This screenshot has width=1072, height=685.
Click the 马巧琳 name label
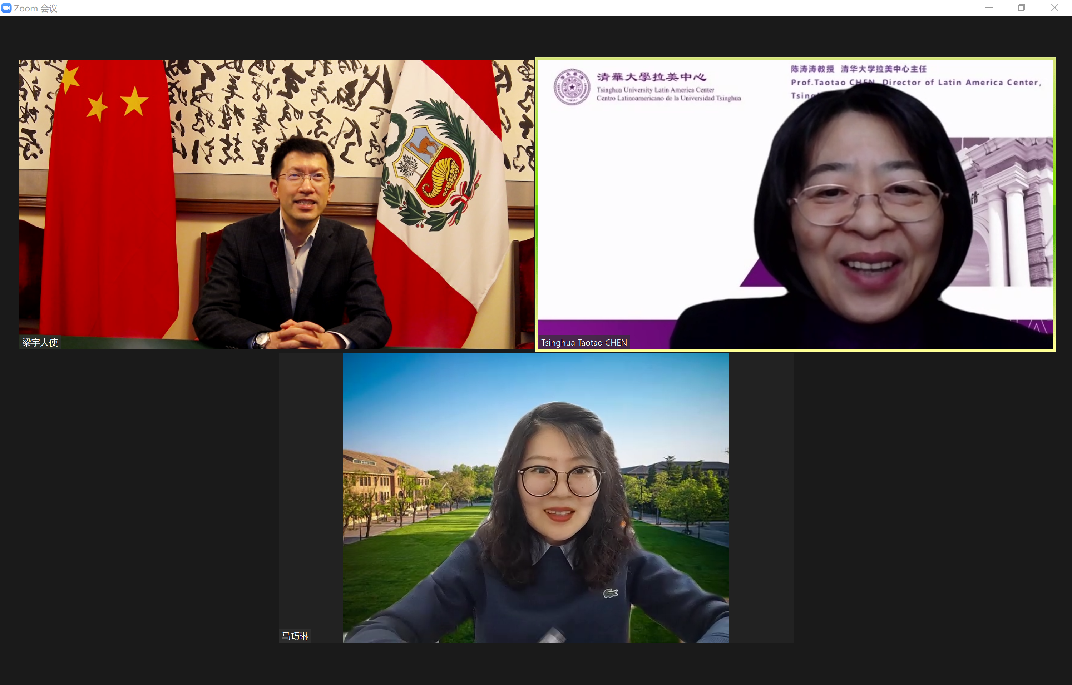point(295,636)
